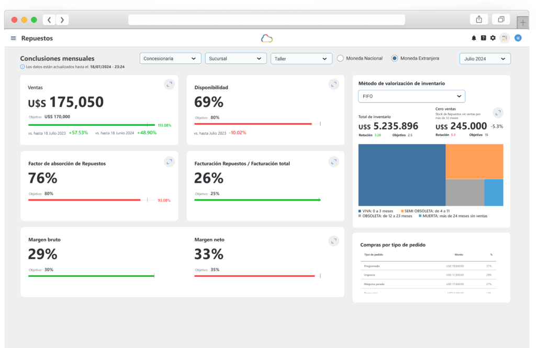
Task: Click the Disponibilidad red progress bar
Action: (x=253, y=124)
